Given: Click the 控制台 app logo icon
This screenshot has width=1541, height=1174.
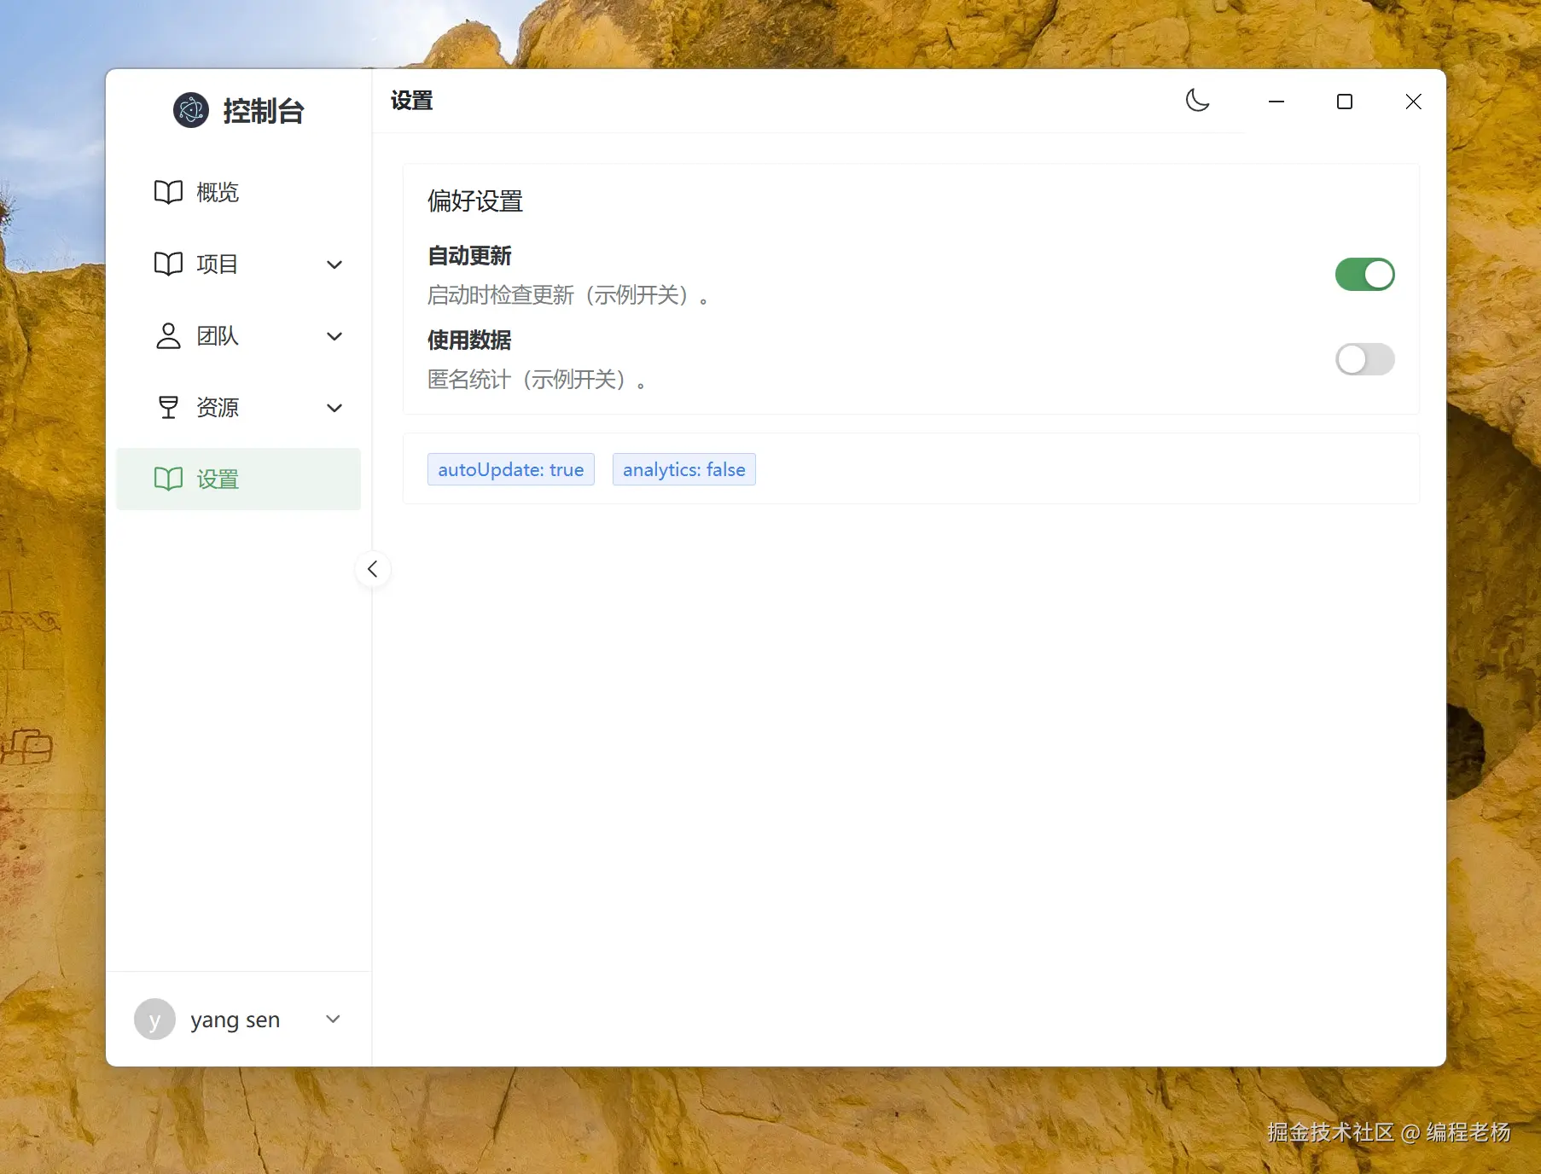Looking at the screenshot, I should pyautogui.click(x=190, y=110).
